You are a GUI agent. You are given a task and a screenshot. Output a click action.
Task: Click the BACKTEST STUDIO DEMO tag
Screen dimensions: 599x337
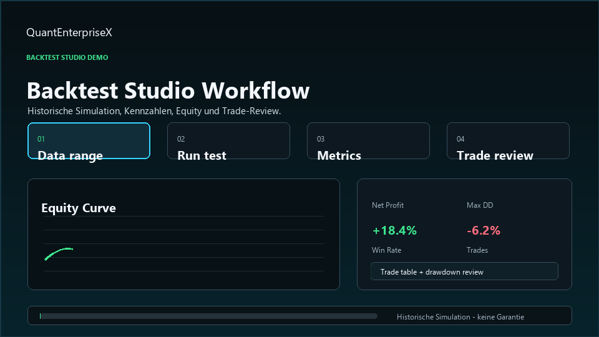(x=67, y=57)
